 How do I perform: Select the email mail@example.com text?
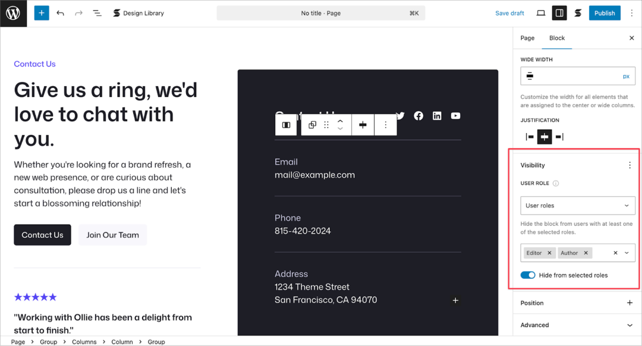click(x=315, y=174)
